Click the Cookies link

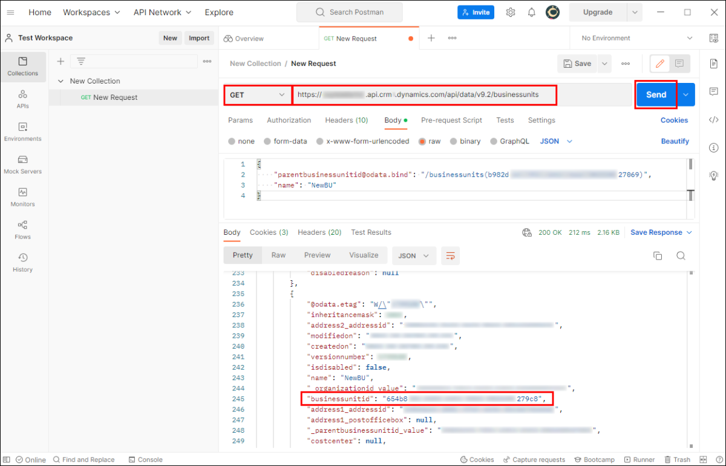point(674,120)
